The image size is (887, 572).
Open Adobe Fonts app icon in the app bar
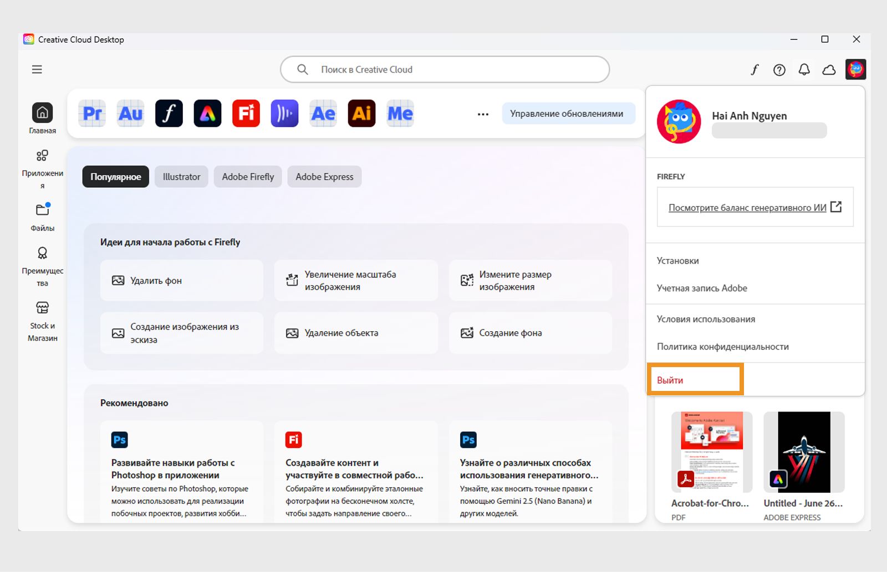(x=169, y=114)
